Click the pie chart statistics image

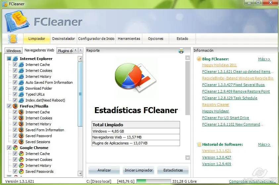point(135,77)
